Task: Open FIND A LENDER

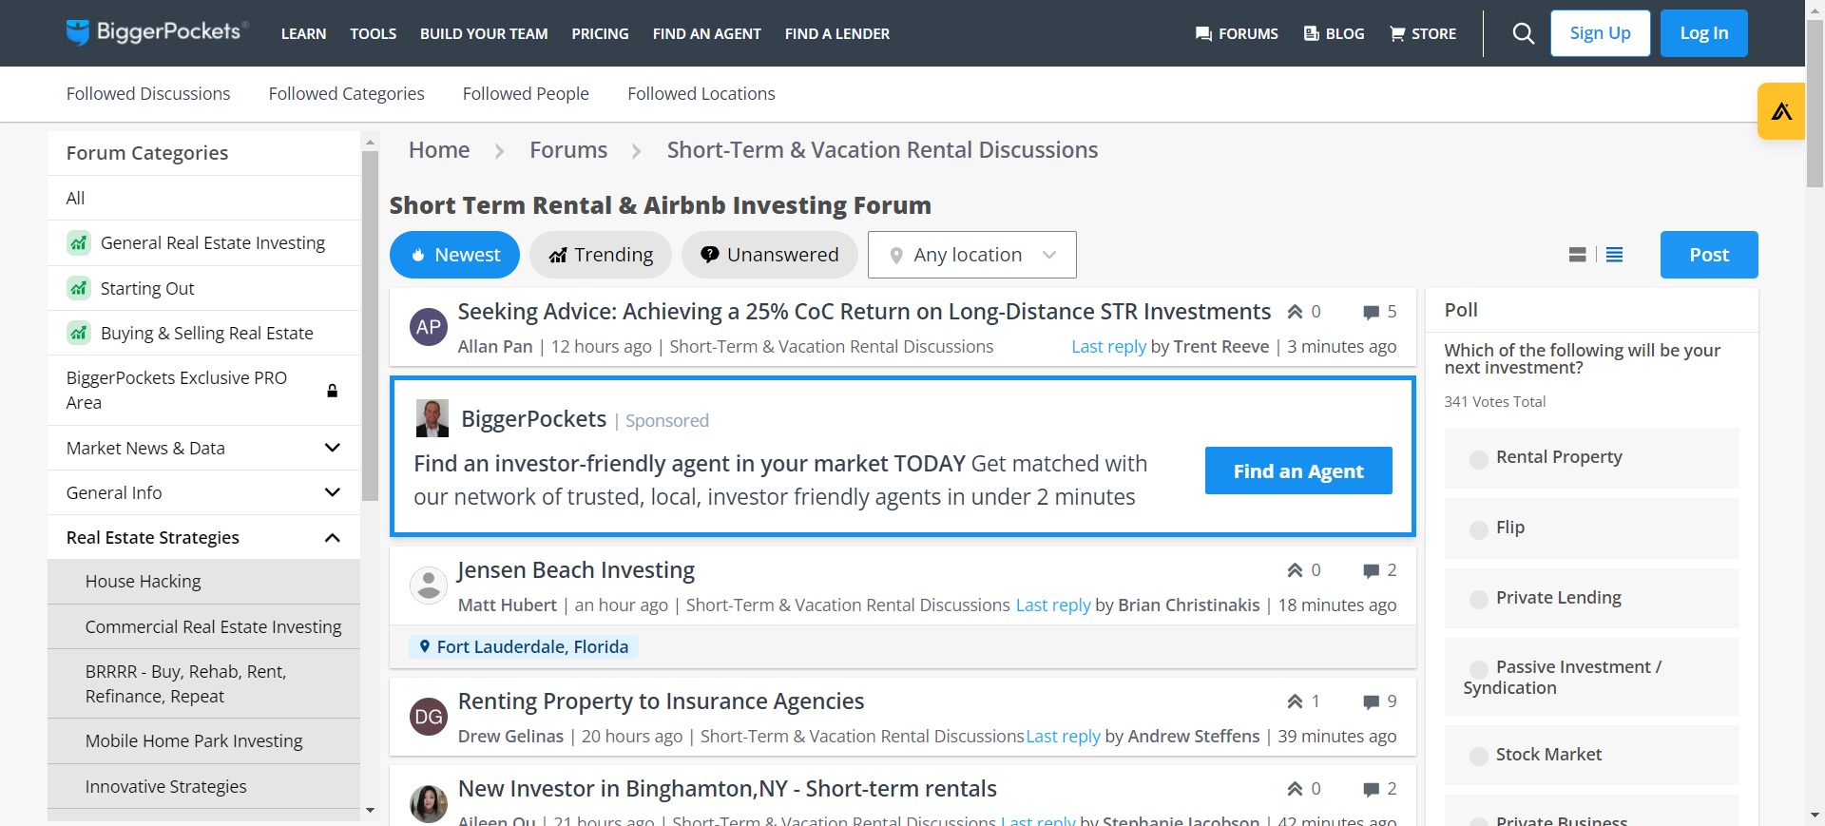Action: tap(836, 33)
